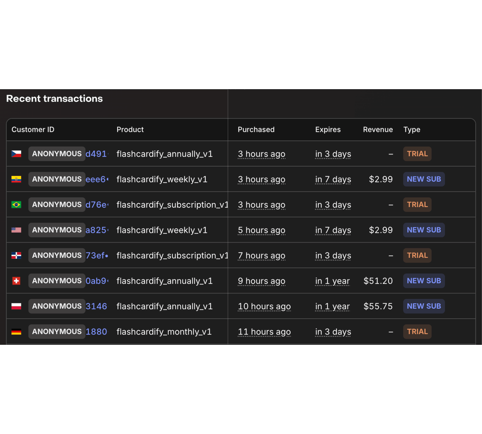Click the NEW SUB badge in the a825 row
The image size is (482, 434).
click(424, 230)
